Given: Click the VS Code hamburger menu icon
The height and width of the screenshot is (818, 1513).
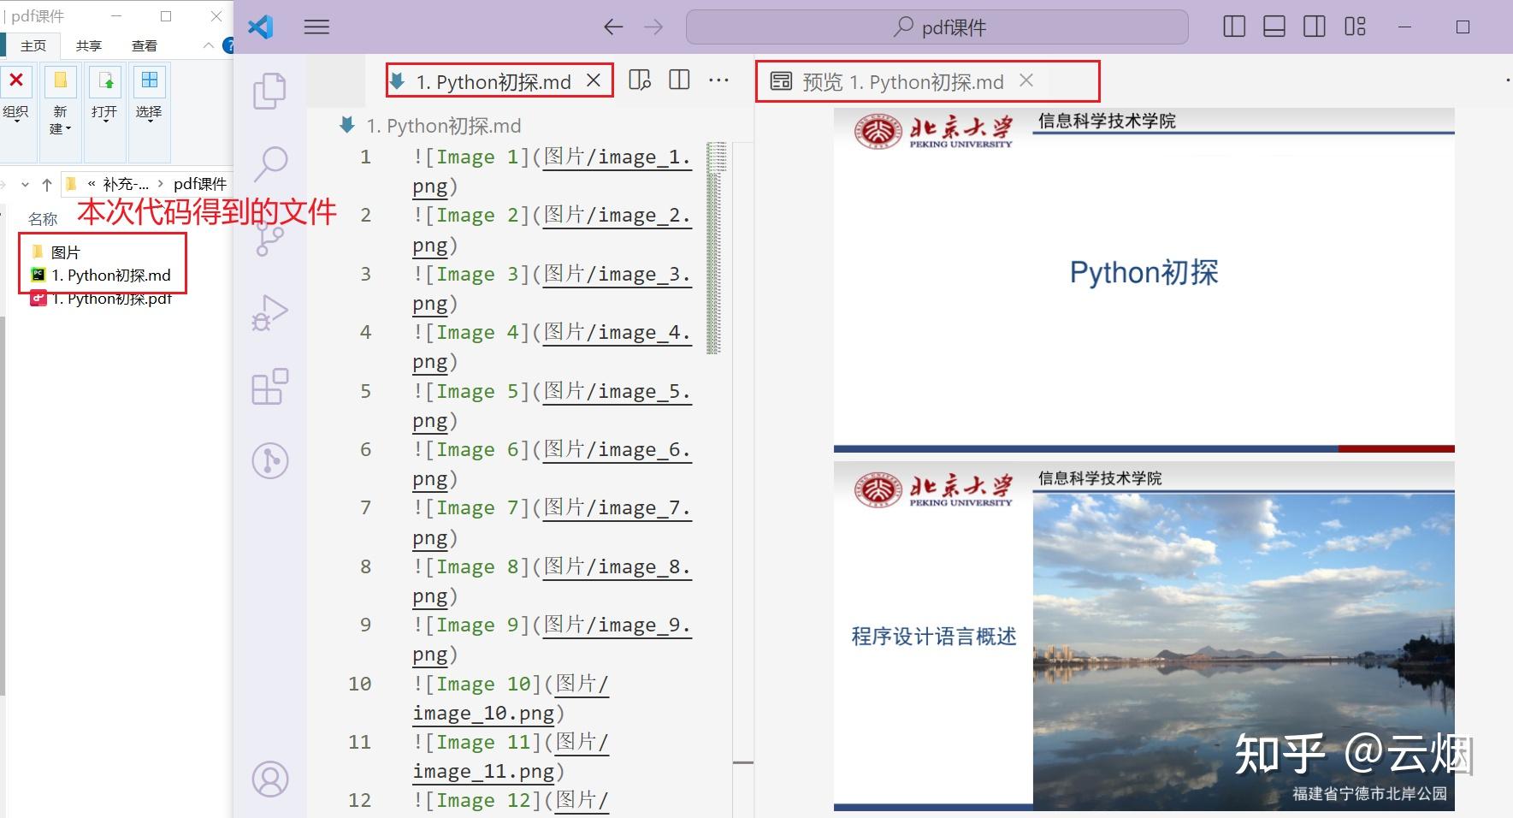Looking at the screenshot, I should pos(316,27).
